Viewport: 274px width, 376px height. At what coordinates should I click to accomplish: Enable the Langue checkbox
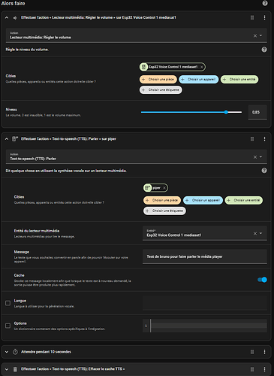[x=8, y=303]
